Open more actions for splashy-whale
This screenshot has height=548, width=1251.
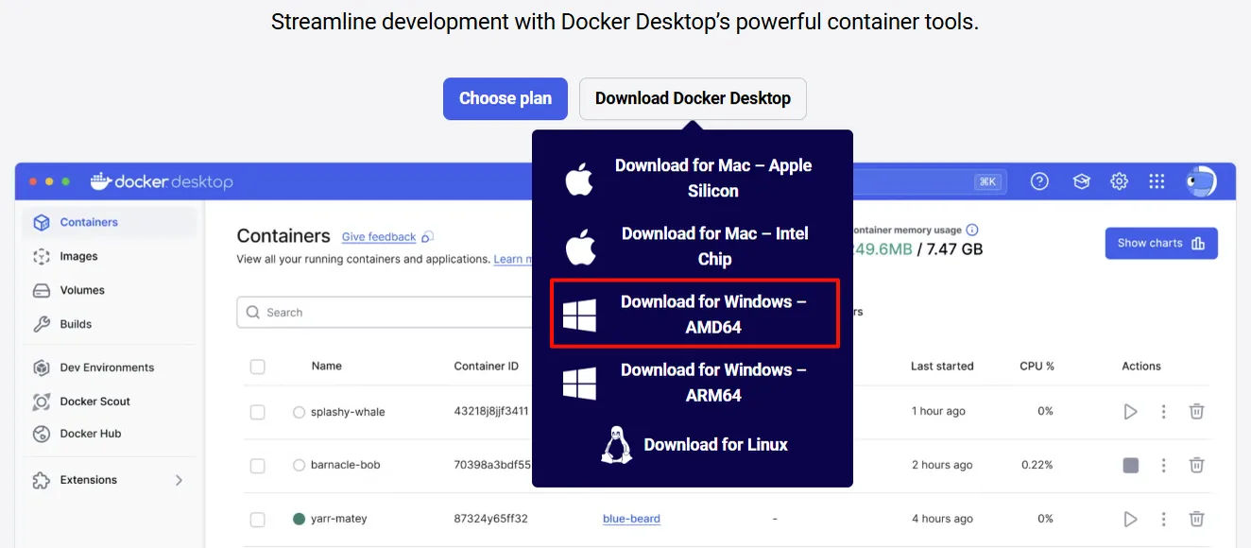[1164, 412]
